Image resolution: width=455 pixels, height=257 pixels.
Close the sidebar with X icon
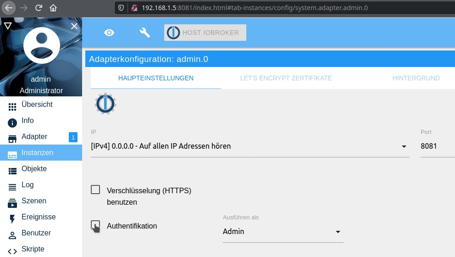click(74, 27)
